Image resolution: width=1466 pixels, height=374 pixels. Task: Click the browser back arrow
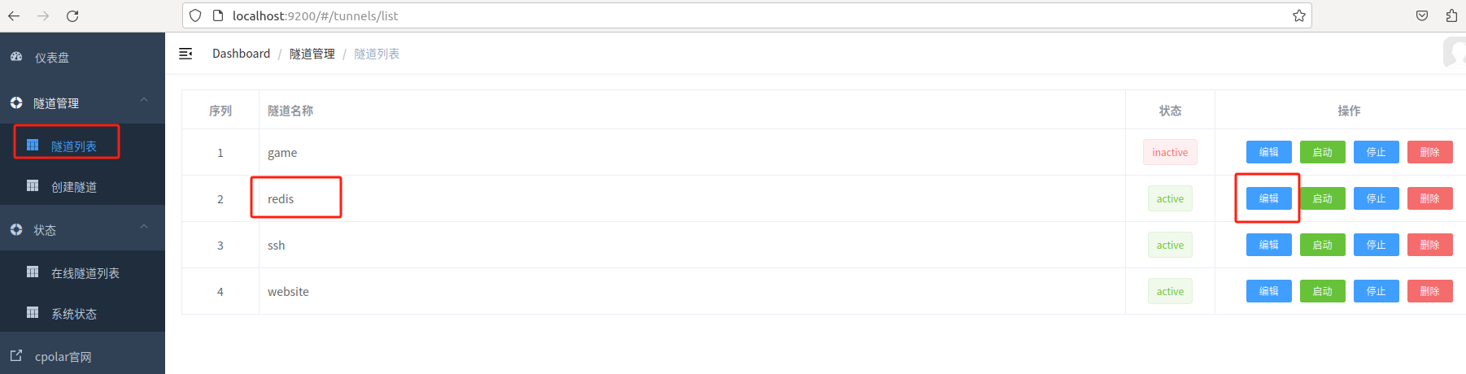coord(14,16)
